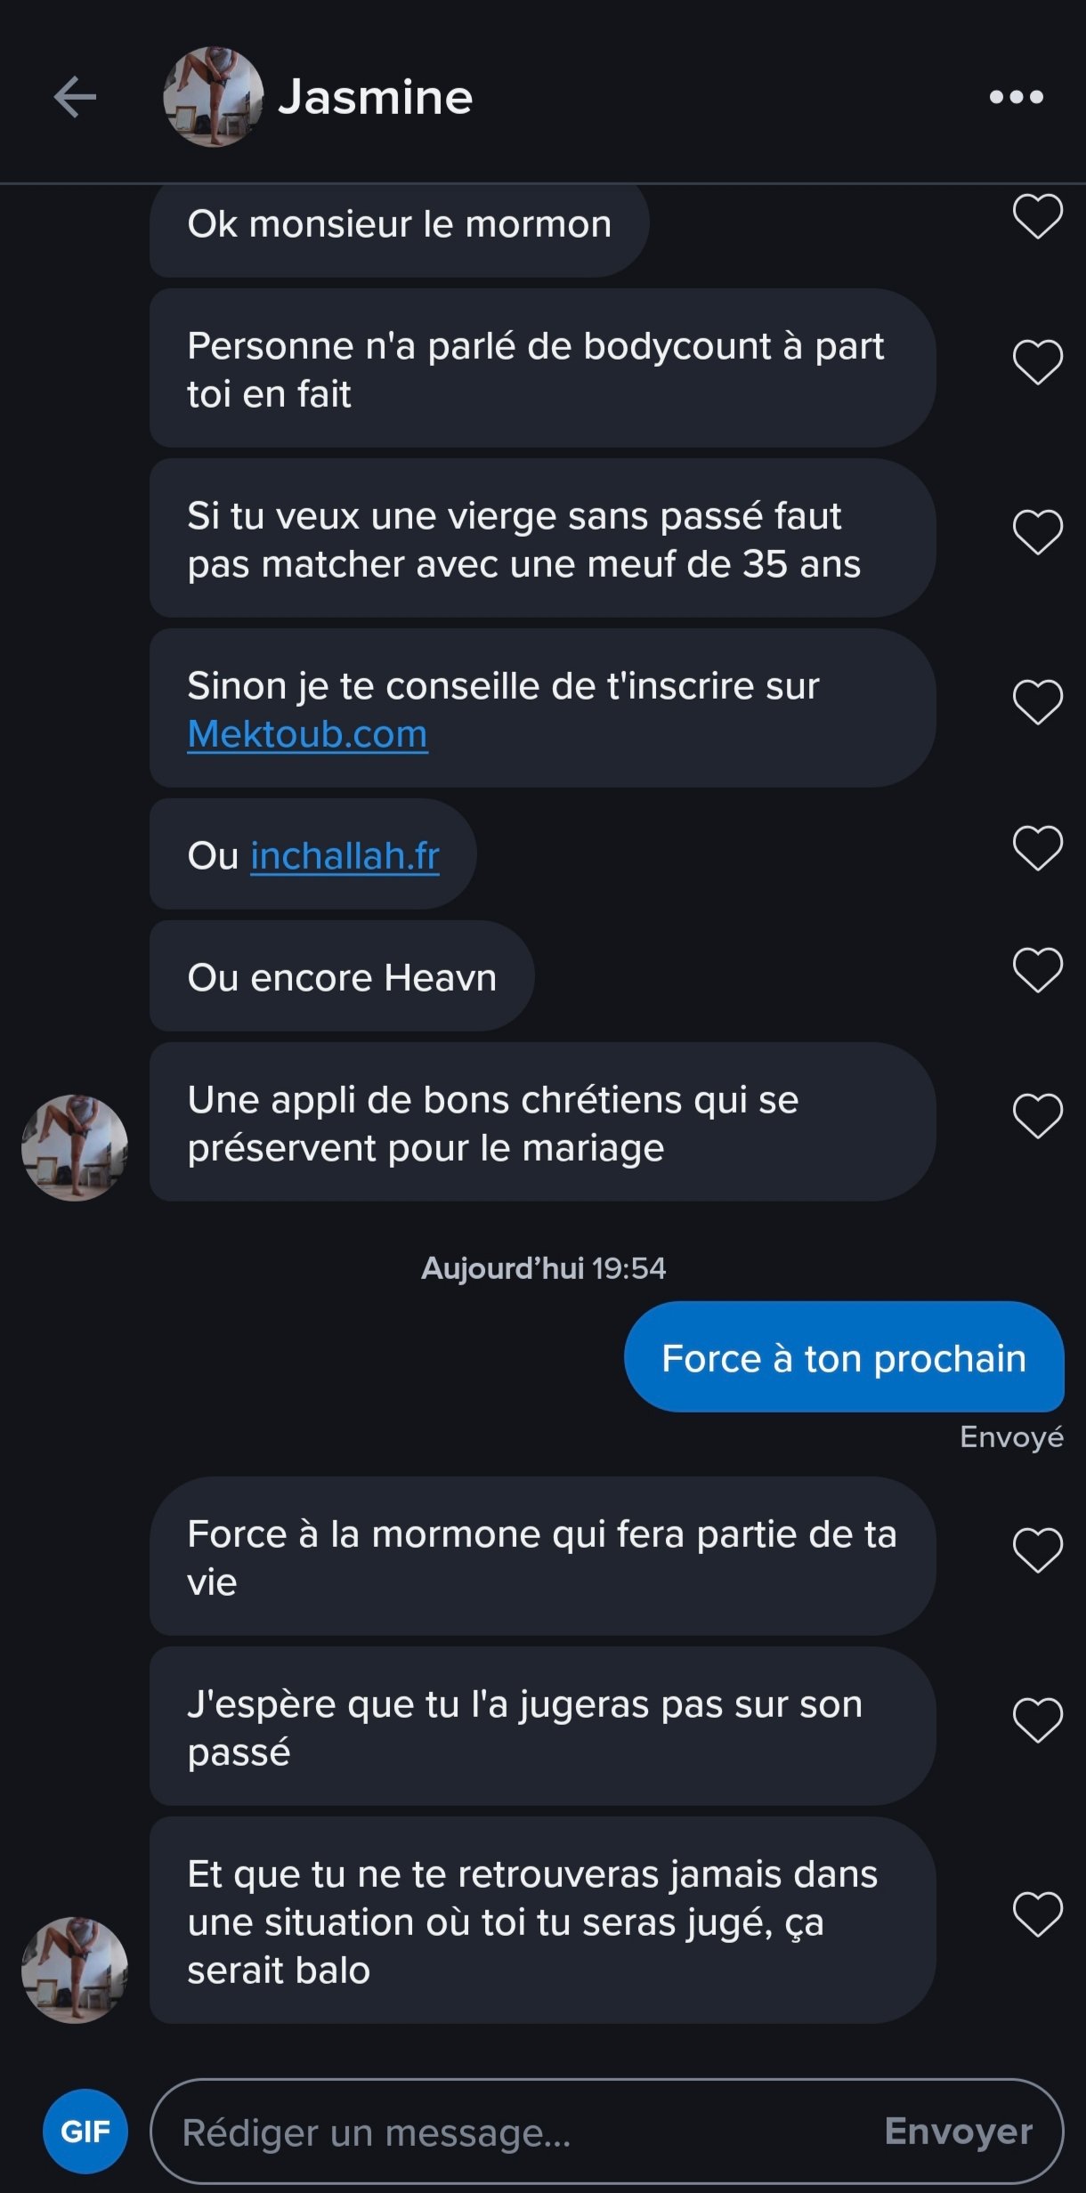Heart the 'serait balo' message
Image resolution: width=1086 pixels, height=2193 pixels.
(1038, 1914)
